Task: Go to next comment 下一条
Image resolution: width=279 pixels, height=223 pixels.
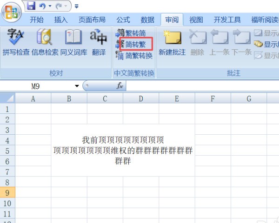Action: (241, 43)
